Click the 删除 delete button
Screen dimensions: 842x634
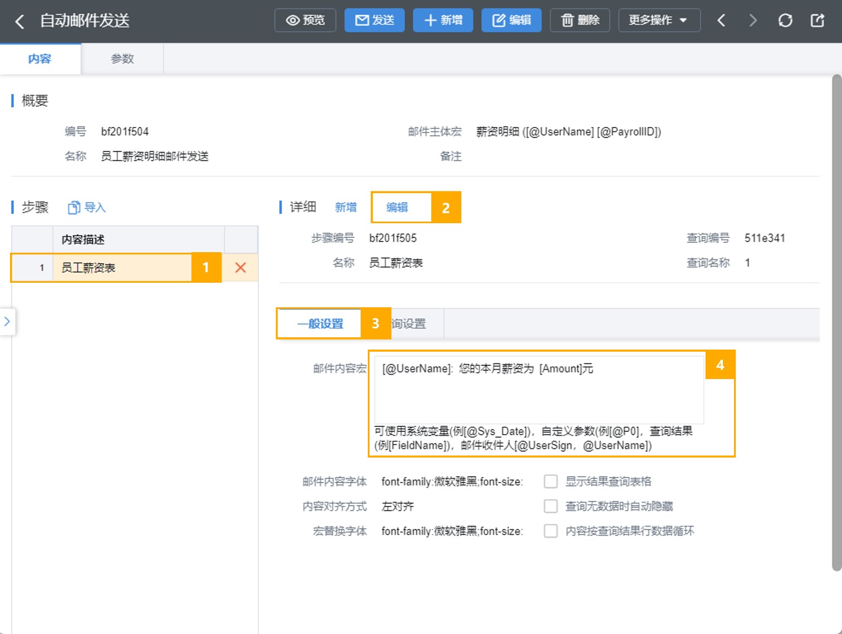pyautogui.click(x=580, y=20)
